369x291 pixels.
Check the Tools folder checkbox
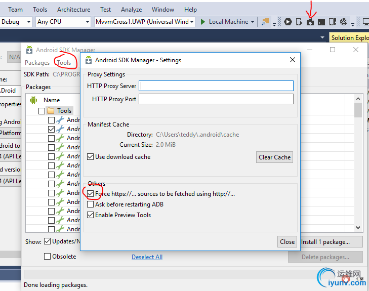coord(42,111)
